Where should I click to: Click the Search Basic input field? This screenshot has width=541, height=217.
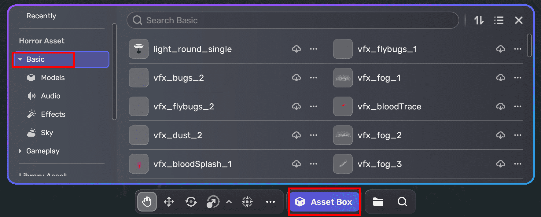coord(293,20)
